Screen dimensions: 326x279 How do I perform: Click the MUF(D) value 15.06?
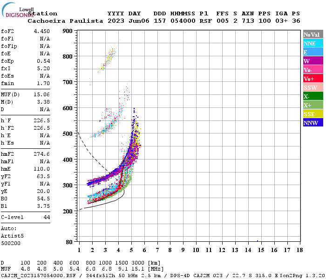[42, 94]
